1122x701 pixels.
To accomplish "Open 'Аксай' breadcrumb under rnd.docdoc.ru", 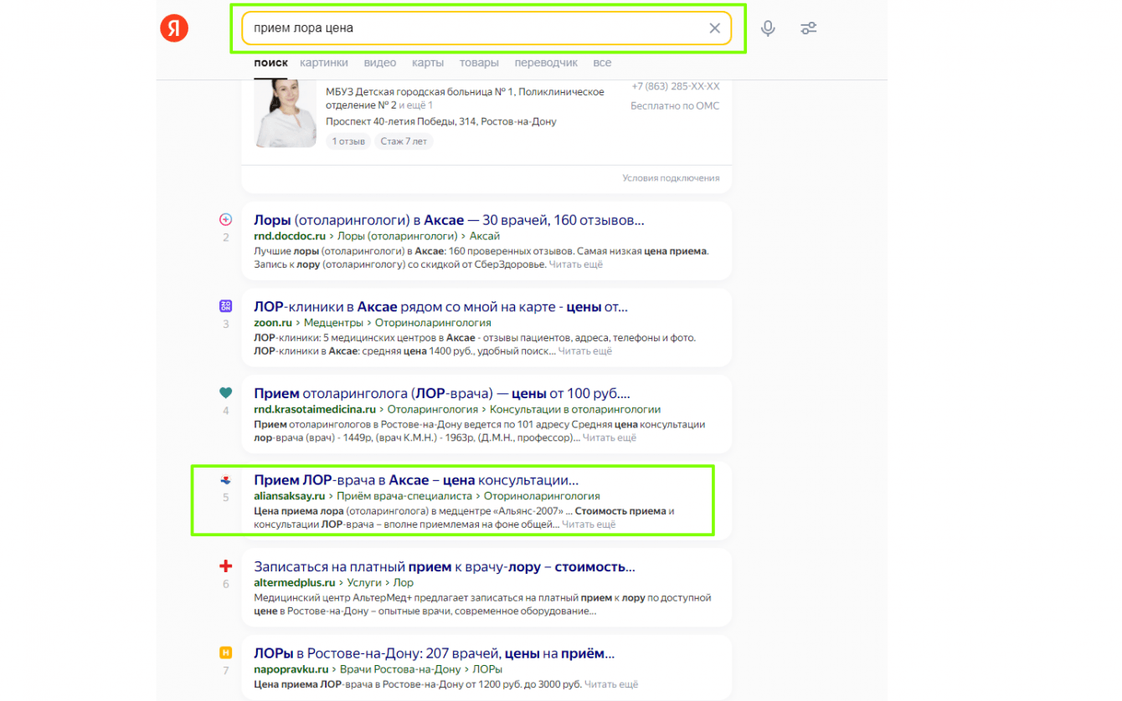I will (485, 236).
